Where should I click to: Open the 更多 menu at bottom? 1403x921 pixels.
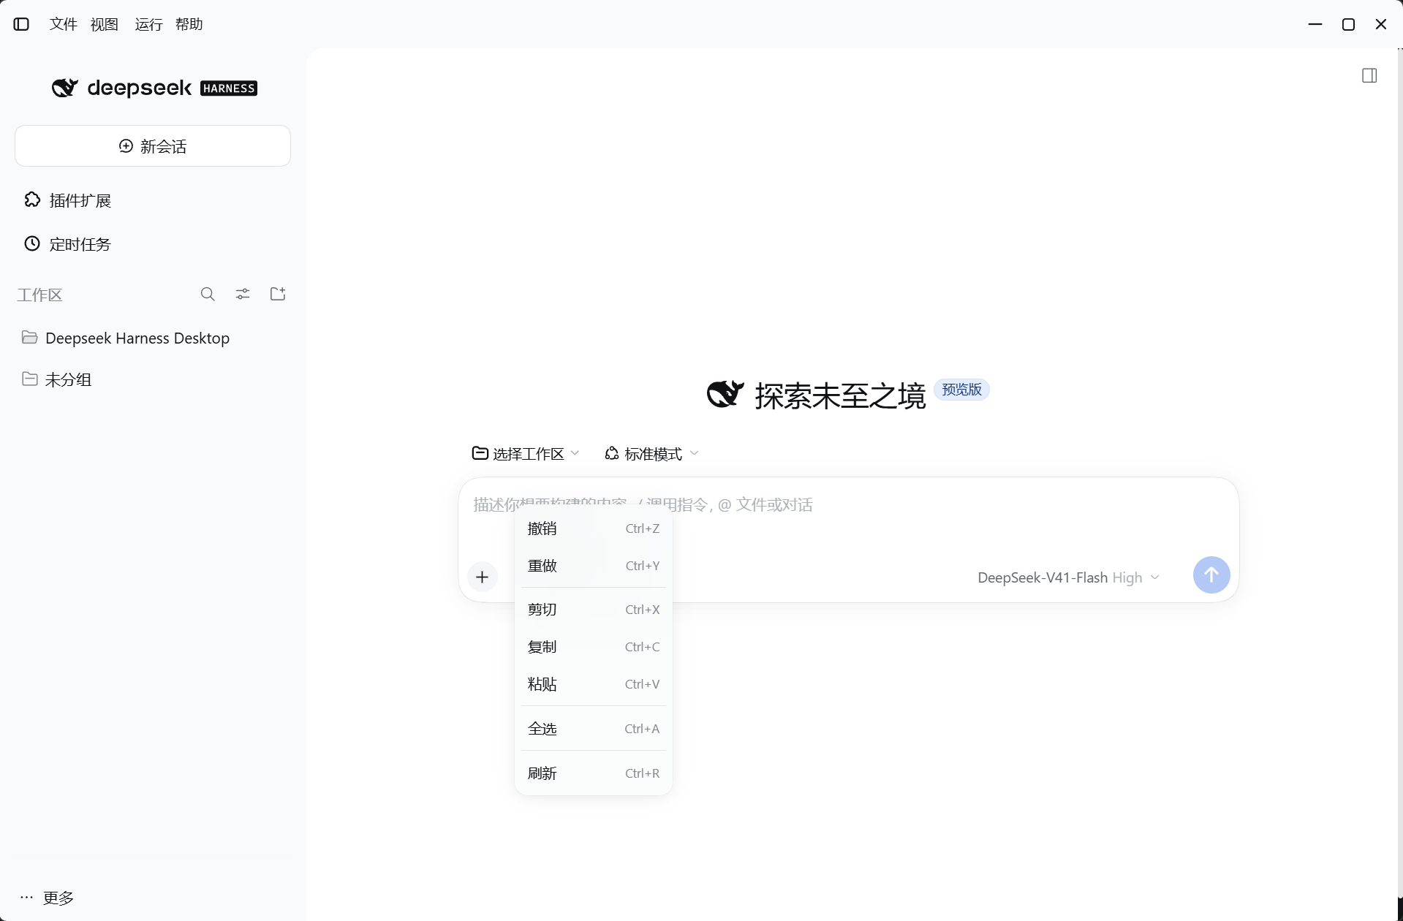48,898
